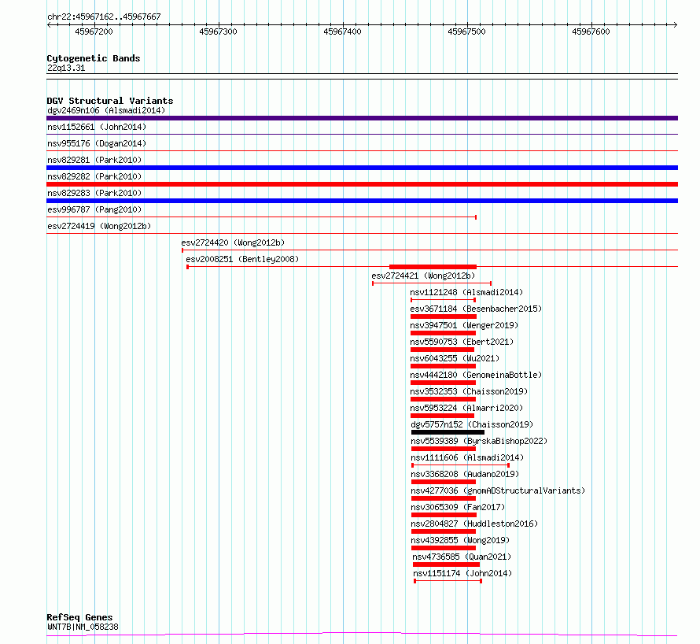Viewport: 700px width, 644px height.
Task: Click the blue nsv829281 (Park2010) bar
Action: (362, 168)
